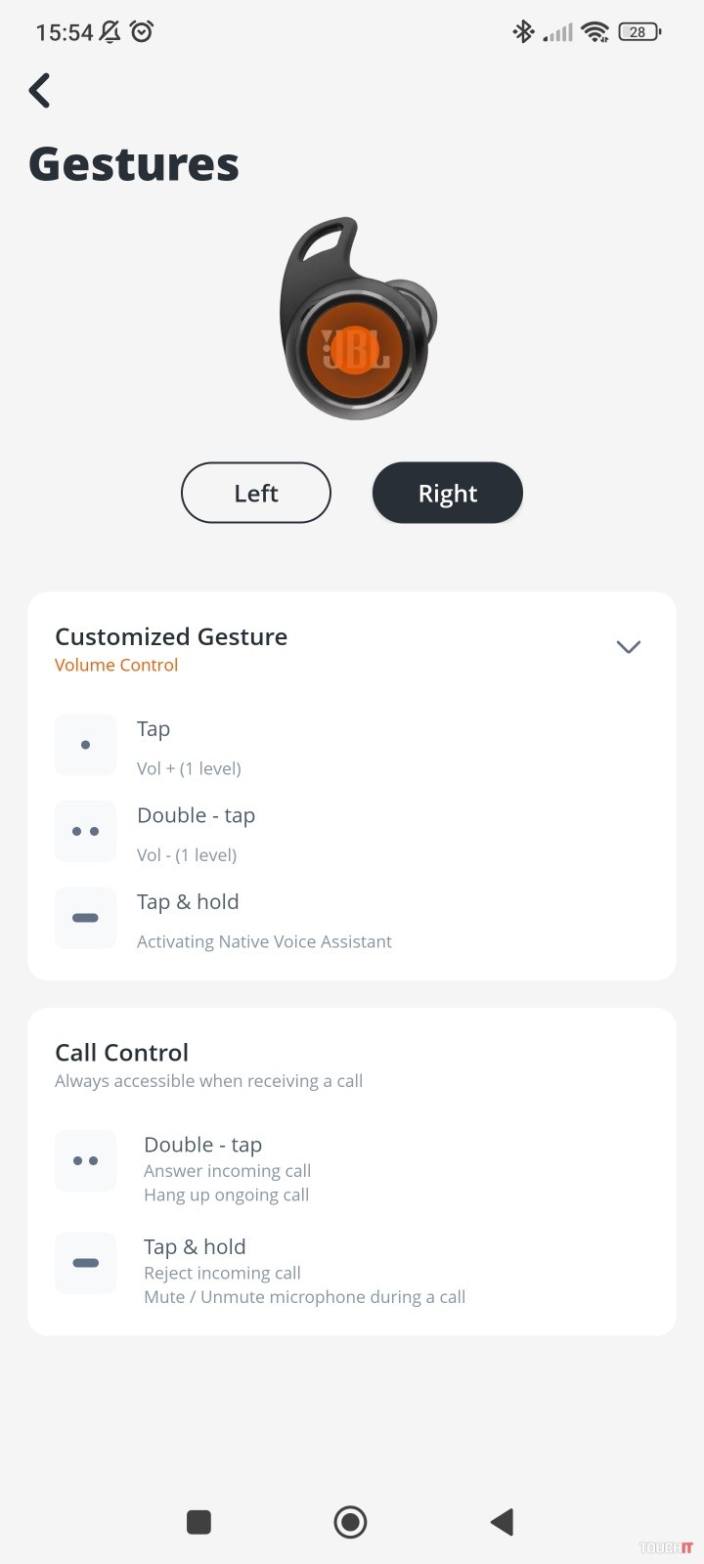
Task: Tap the Bluetooth status bar icon
Action: (x=523, y=32)
